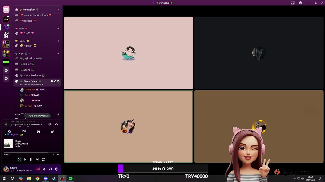Open Discord inbox icon in title bar
325x182 pixels.
pyautogui.click(x=293, y=3)
